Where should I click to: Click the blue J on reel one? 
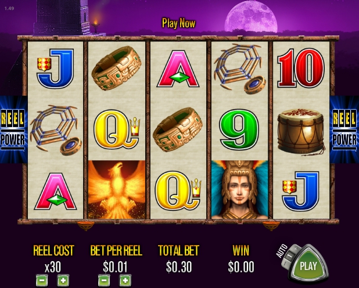pos(55,68)
